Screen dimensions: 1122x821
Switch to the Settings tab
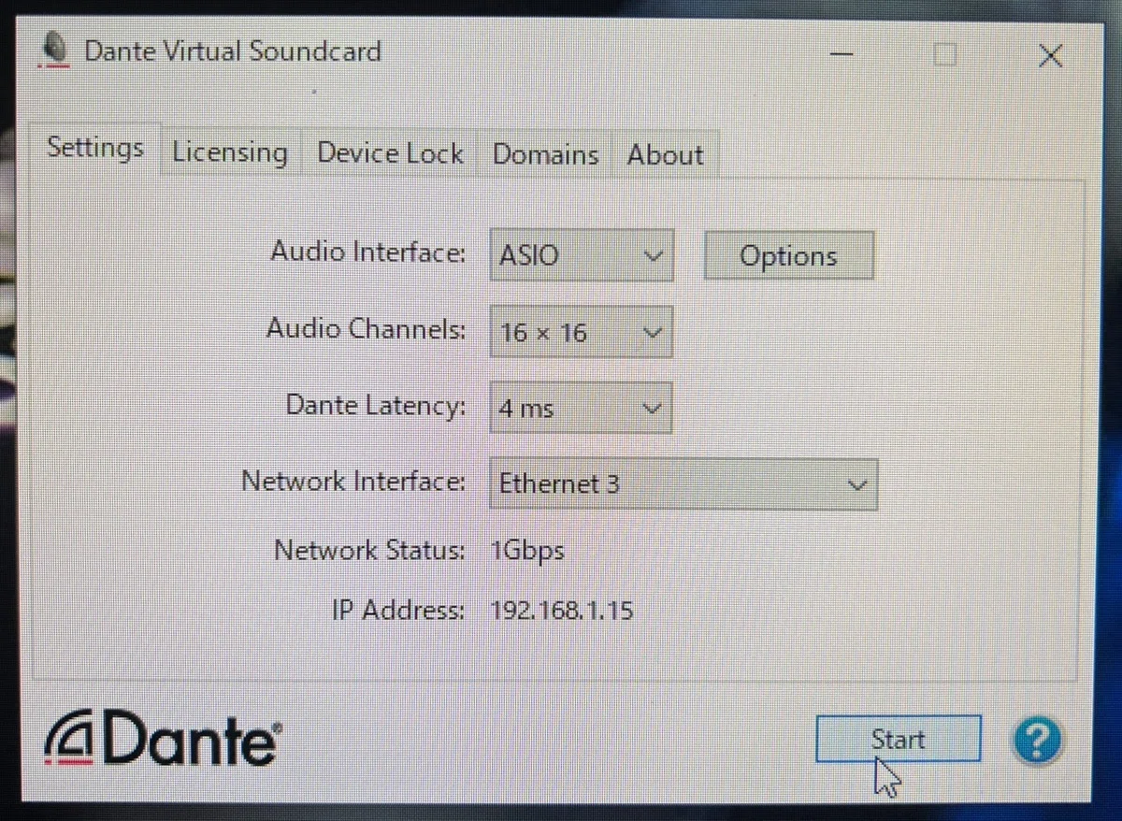(95, 148)
